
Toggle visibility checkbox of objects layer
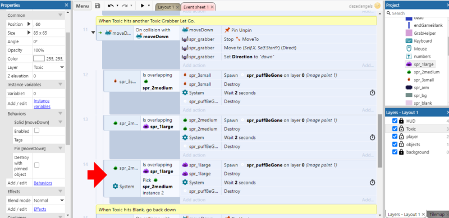(395, 144)
